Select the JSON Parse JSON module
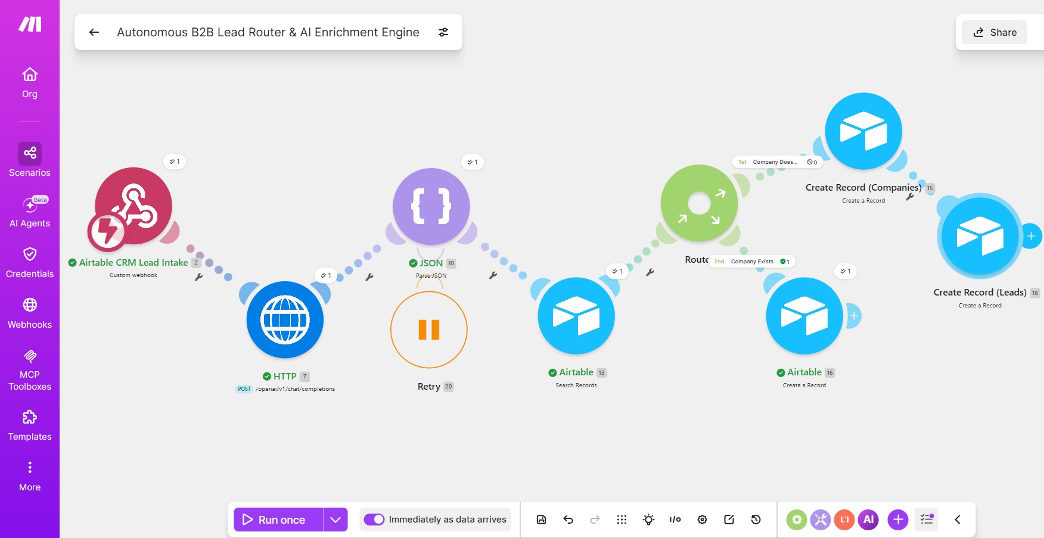 431,206
